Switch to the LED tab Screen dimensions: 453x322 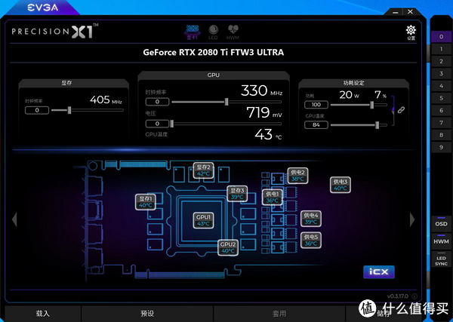[213, 32]
